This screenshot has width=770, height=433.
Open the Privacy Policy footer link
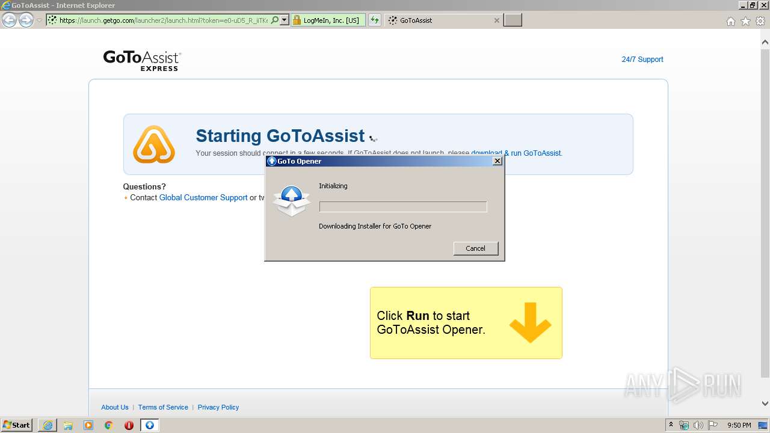click(218, 407)
